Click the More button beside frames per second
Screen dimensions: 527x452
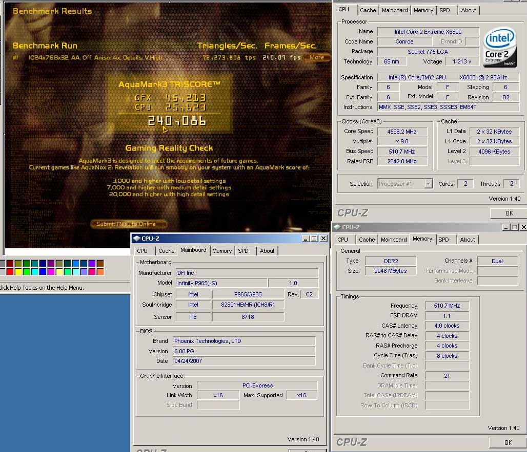click(316, 57)
